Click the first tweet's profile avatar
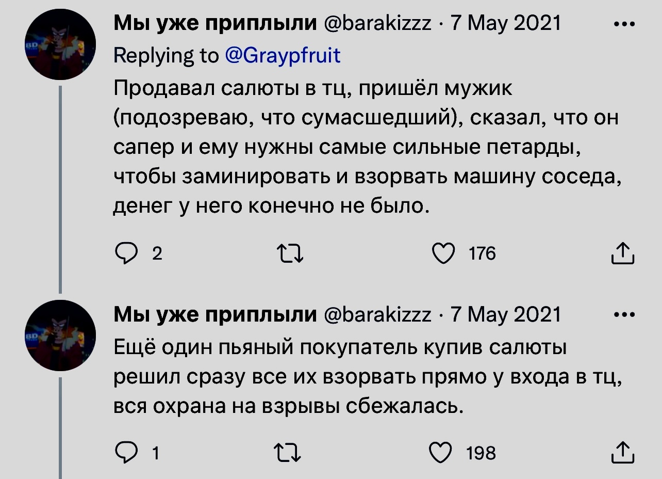The height and width of the screenshot is (479, 662). pos(60,45)
